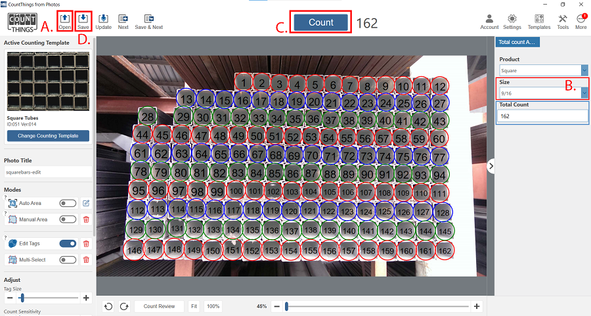Click the Open photo icon
Screen dimensions: 591x316
point(64,18)
